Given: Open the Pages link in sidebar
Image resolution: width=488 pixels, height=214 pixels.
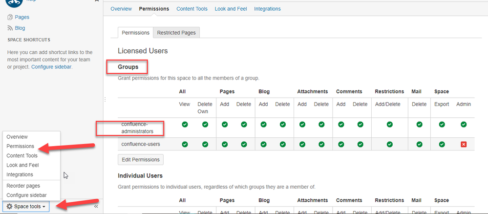Looking at the screenshot, I should click(22, 17).
